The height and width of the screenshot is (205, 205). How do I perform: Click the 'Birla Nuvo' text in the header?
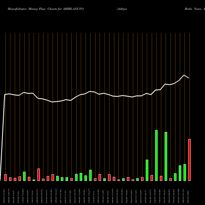pyautogui.click(x=193, y=9)
